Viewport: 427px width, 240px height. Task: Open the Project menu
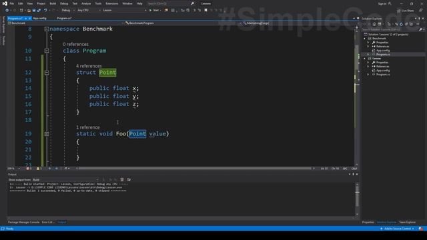41,3
